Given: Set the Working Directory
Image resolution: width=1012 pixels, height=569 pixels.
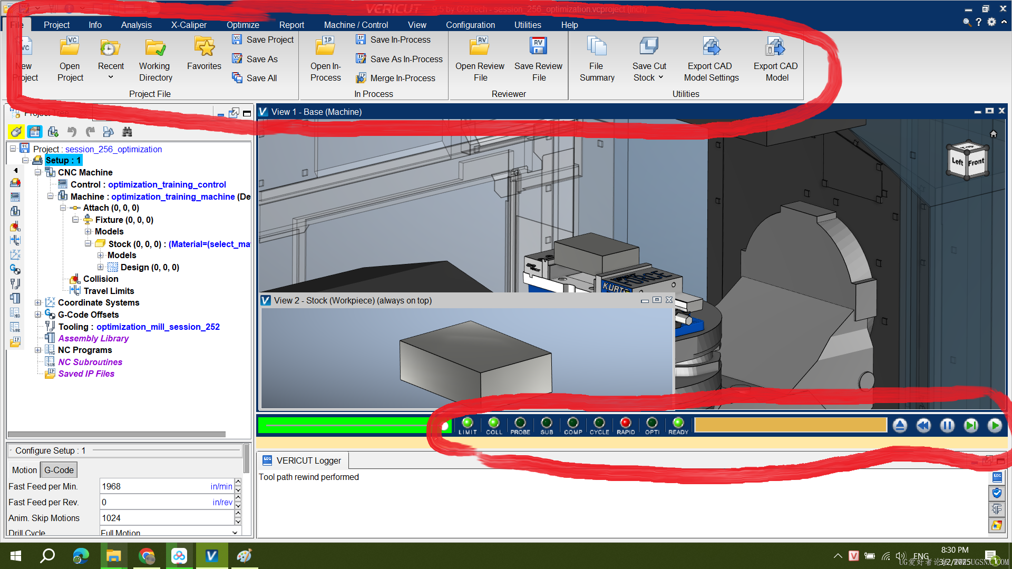Looking at the screenshot, I should (155, 60).
